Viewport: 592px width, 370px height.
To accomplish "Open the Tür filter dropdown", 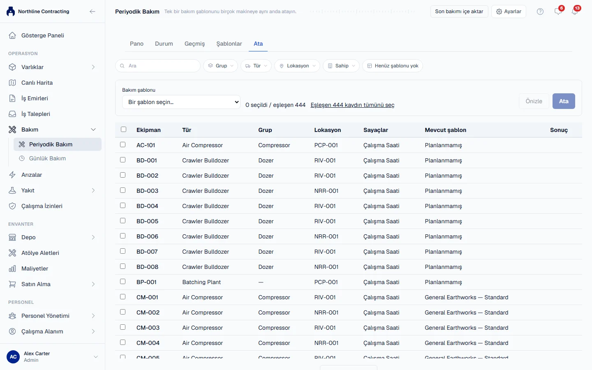I will [x=256, y=66].
